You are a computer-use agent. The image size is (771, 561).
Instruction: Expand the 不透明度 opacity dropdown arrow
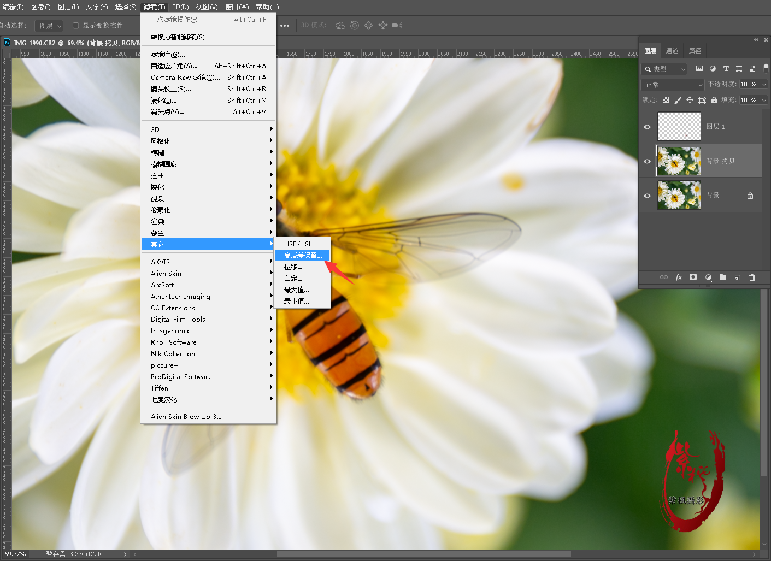tap(764, 84)
